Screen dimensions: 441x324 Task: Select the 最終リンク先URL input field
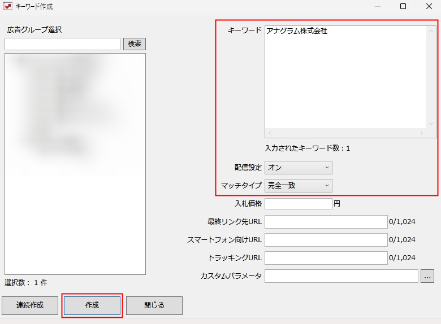click(326, 222)
